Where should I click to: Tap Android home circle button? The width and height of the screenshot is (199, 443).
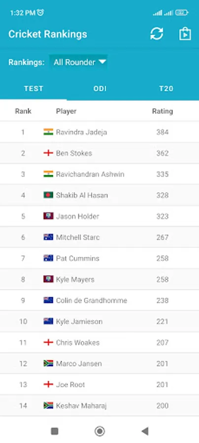pos(99,431)
